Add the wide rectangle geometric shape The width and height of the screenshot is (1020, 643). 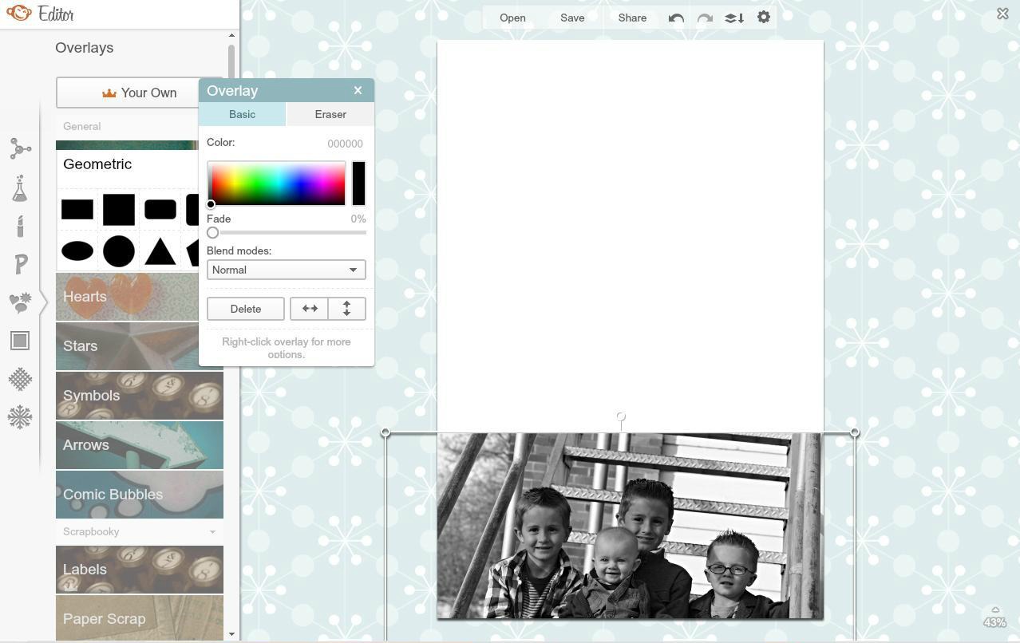pyautogui.click(x=77, y=210)
